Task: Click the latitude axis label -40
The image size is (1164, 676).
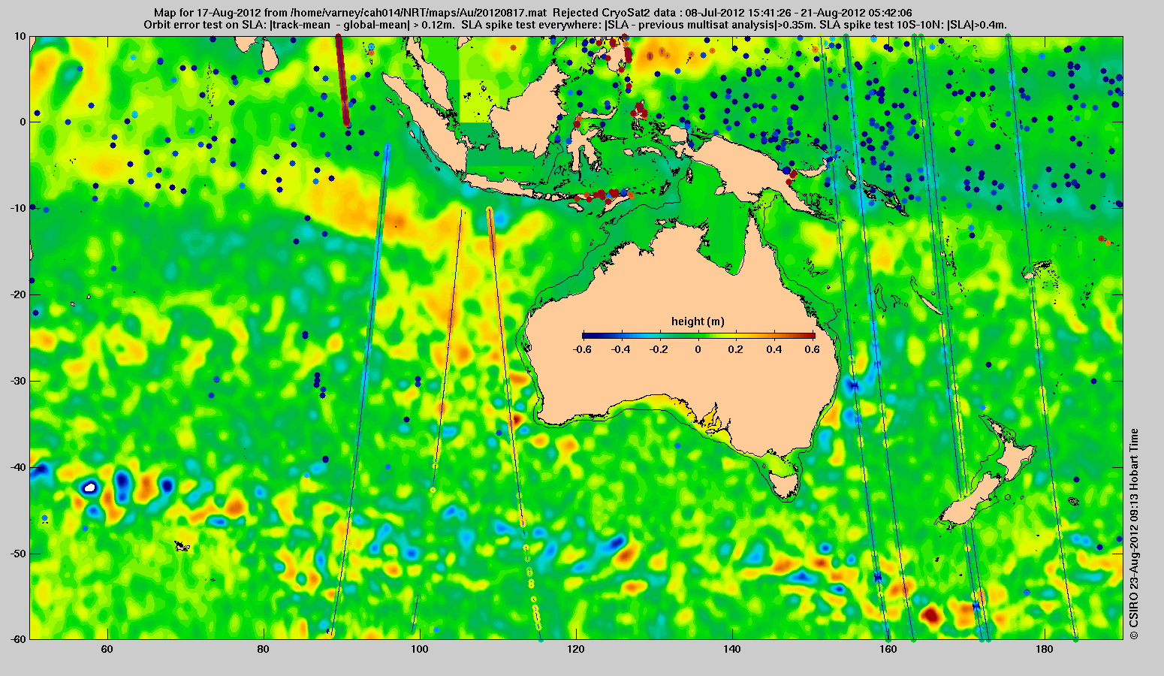Action: click(x=17, y=467)
